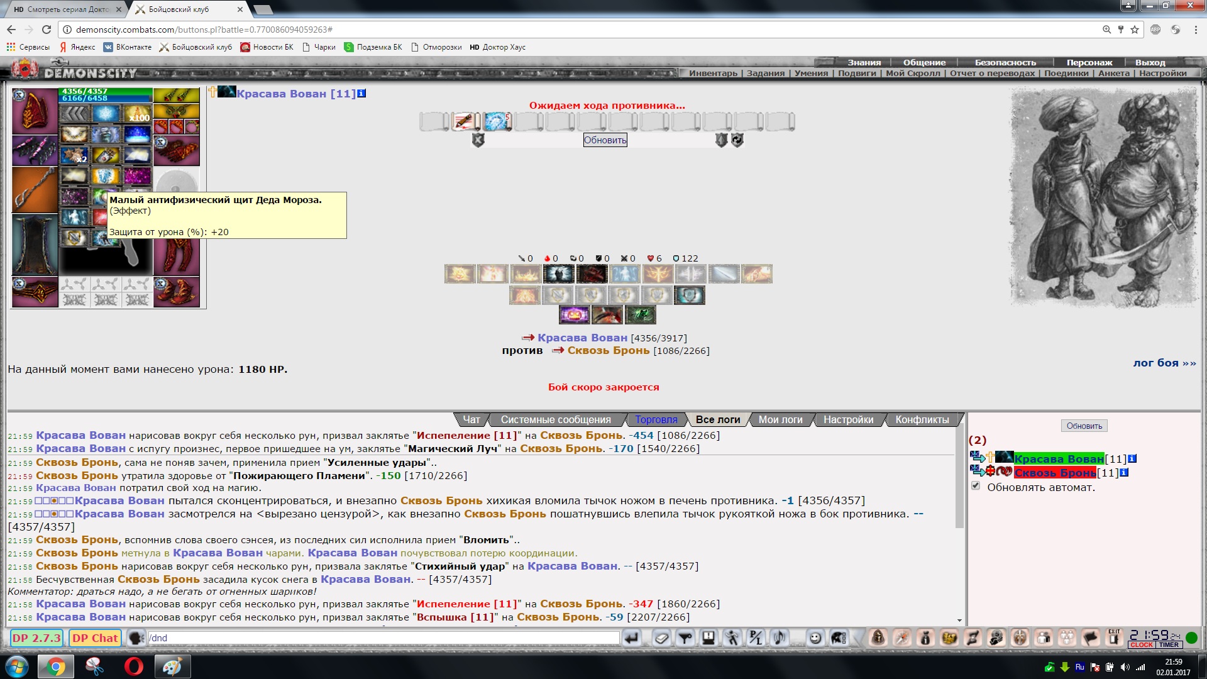The width and height of the screenshot is (1207, 679).
Task: Open the Настройки chat tab
Action: 848,419
